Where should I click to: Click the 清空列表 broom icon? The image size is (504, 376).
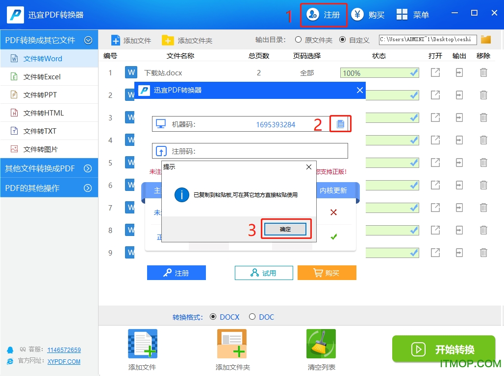coord(320,343)
